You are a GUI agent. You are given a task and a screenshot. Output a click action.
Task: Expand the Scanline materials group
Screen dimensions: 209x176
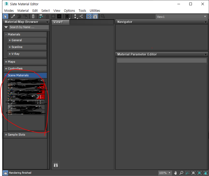click(x=27, y=47)
